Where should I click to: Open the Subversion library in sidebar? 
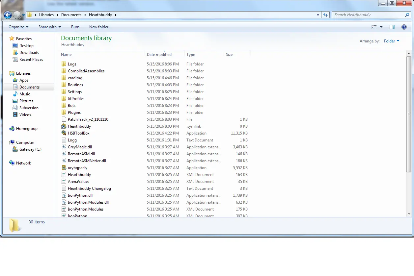pos(29,108)
